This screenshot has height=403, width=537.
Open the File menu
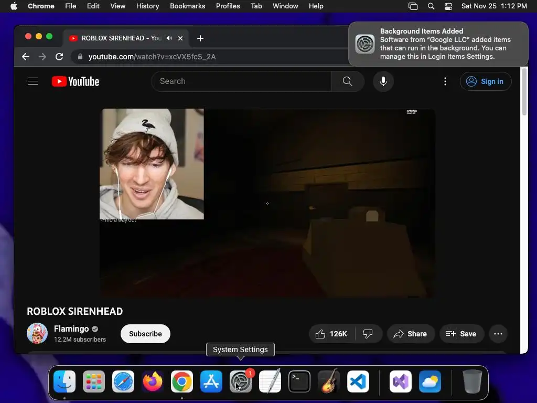tap(71, 6)
